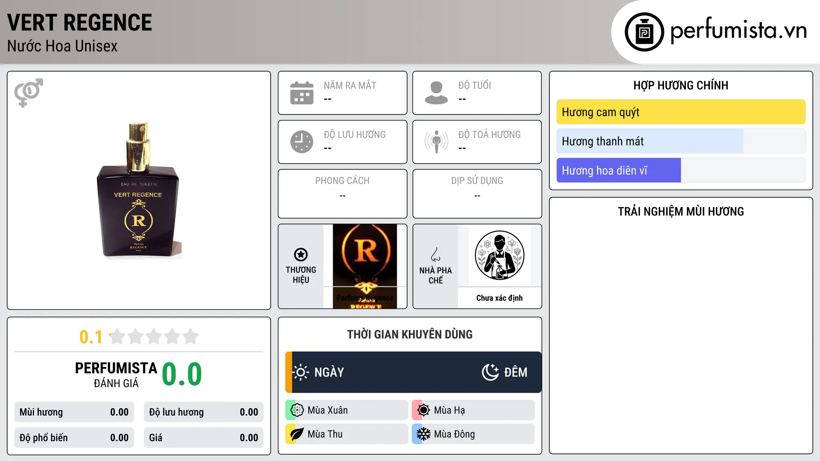This screenshot has width=820, height=461.
Task: Click the ĐỘ LƯU HƯƠNG label
Action: click(x=355, y=134)
